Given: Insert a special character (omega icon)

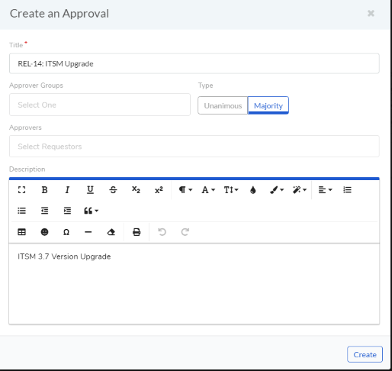Looking at the screenshot, I should pos(66,232).
